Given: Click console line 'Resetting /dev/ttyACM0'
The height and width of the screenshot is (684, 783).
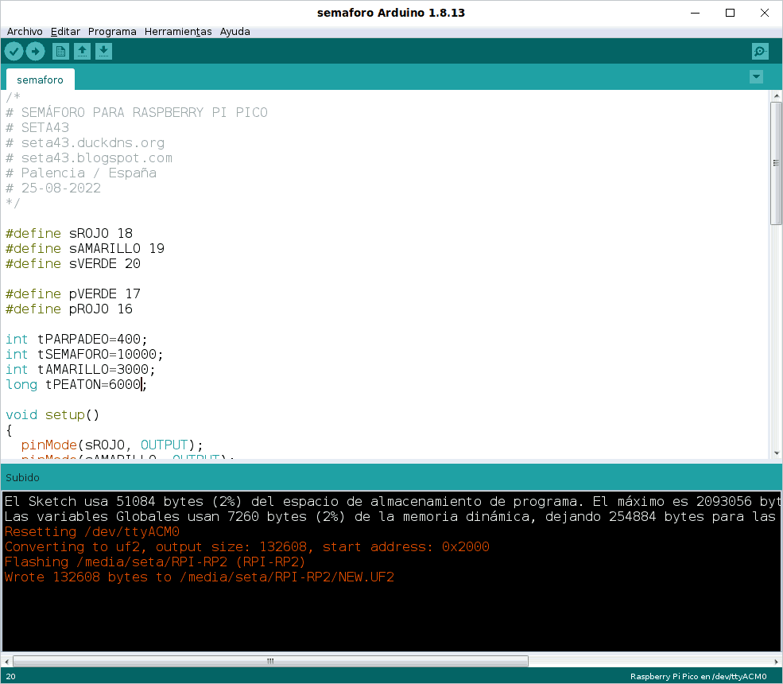Looking at the screenshot, I should pos(92,531).
